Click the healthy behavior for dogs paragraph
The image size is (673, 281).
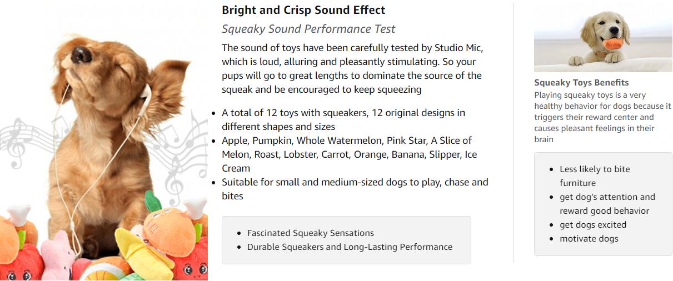tap(603, 117)
